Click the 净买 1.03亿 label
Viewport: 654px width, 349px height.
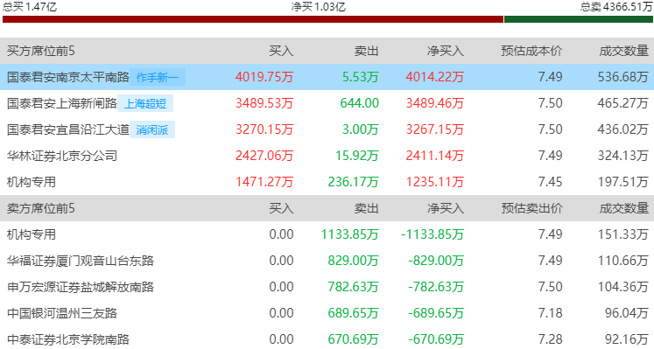(318, 6)
